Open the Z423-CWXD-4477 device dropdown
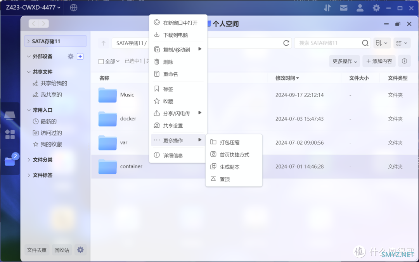 pos(33,7)
